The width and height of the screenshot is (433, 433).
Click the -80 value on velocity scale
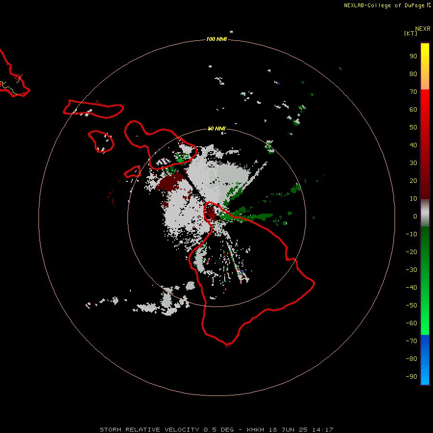coord(411,359)
